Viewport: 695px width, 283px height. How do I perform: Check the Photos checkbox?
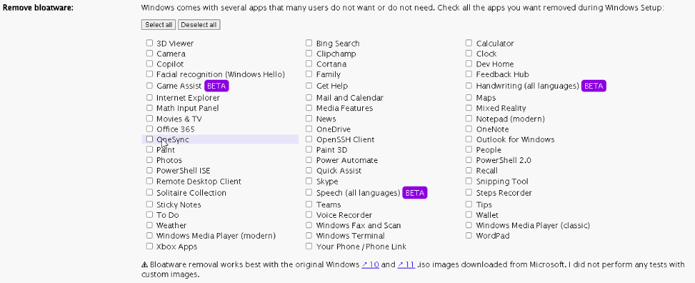pyautogui.click(x=149, y=160)
